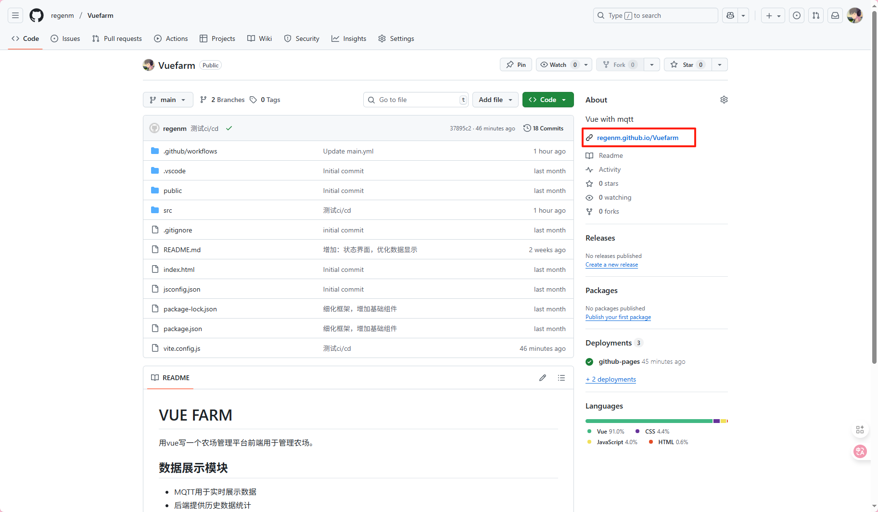Open user avatar menu
The height and width of the screenshot is (512, 878).
855,15
